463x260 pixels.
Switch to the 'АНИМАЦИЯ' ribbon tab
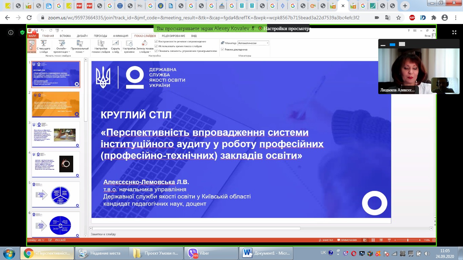point(120,36)
